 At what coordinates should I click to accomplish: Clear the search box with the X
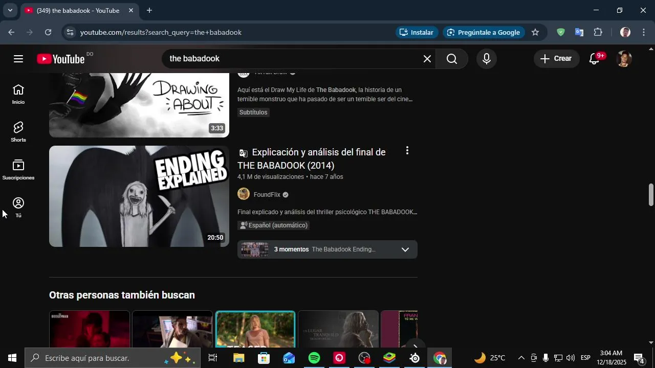pyautogui.click(x=427, y=59)
